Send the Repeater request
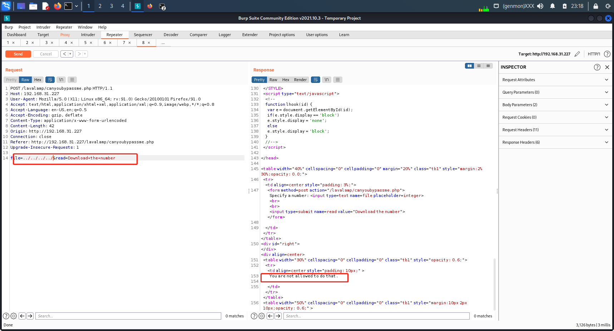The width and height of the screenshot is (614, 331). (x=18, y=54)
